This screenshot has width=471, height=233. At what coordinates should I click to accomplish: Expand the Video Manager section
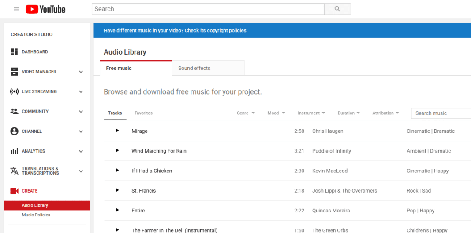pos(81,72)
